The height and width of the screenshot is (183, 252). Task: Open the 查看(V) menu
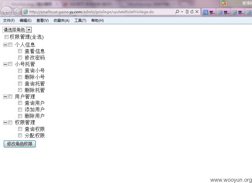point(43,21)
